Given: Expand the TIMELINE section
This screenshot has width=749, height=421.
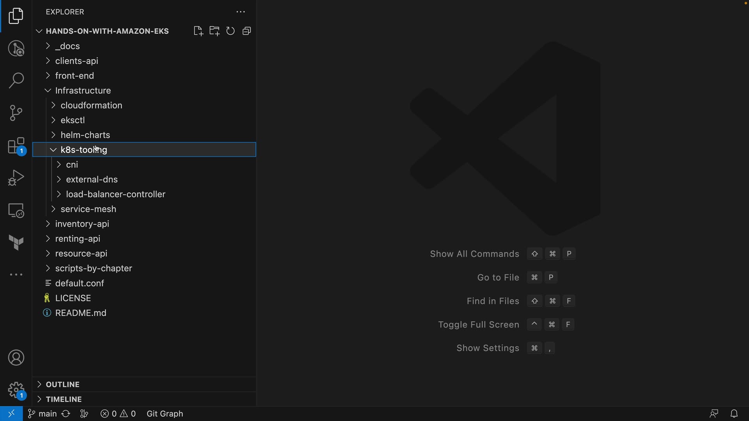Looking at the screenshot, I should [x=64, y=399].
